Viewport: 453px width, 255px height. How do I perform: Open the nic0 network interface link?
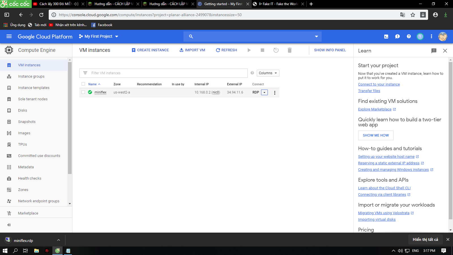(216, 92)
